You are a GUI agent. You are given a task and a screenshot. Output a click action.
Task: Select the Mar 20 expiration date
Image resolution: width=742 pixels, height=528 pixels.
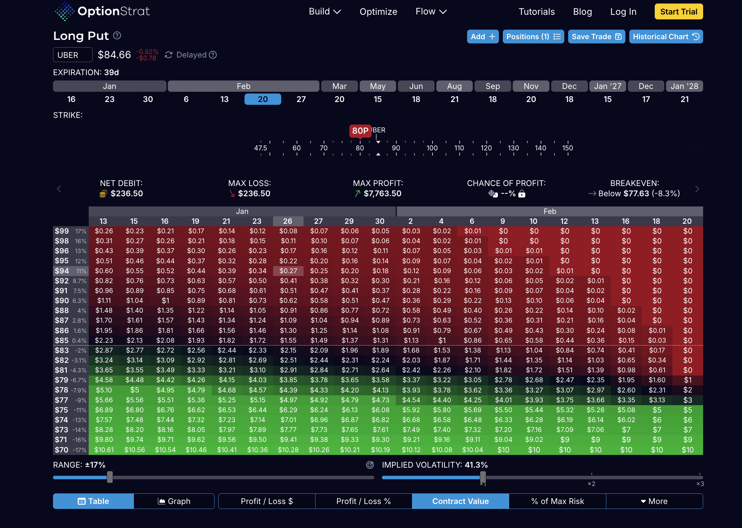(x=339, y=99)
